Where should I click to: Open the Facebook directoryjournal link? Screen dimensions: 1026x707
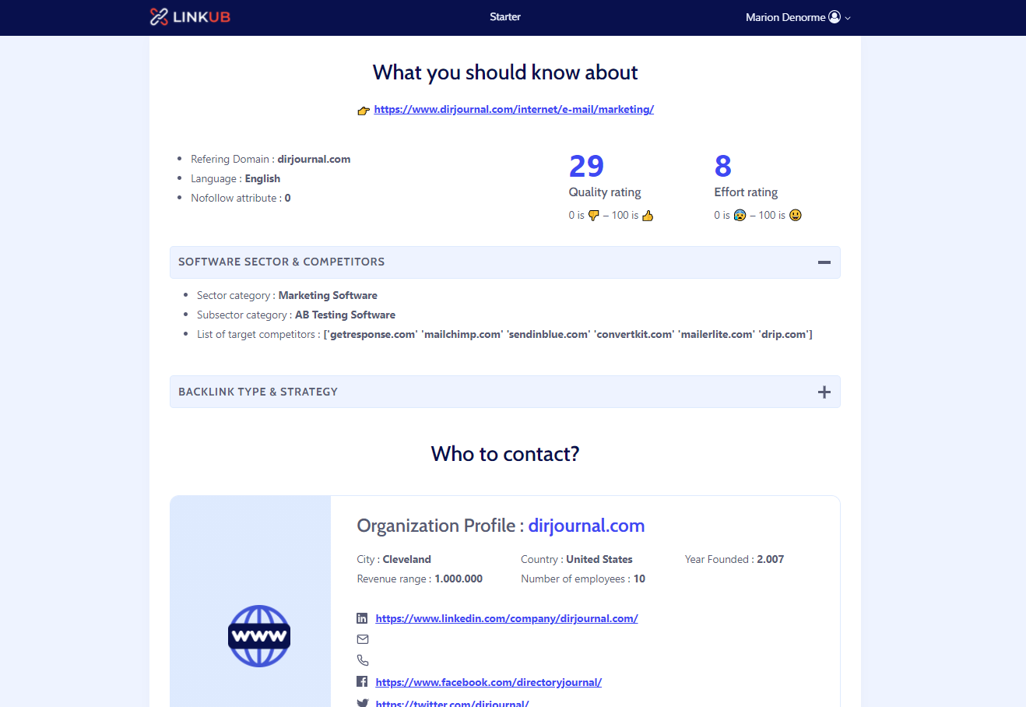tap(489, 682)
